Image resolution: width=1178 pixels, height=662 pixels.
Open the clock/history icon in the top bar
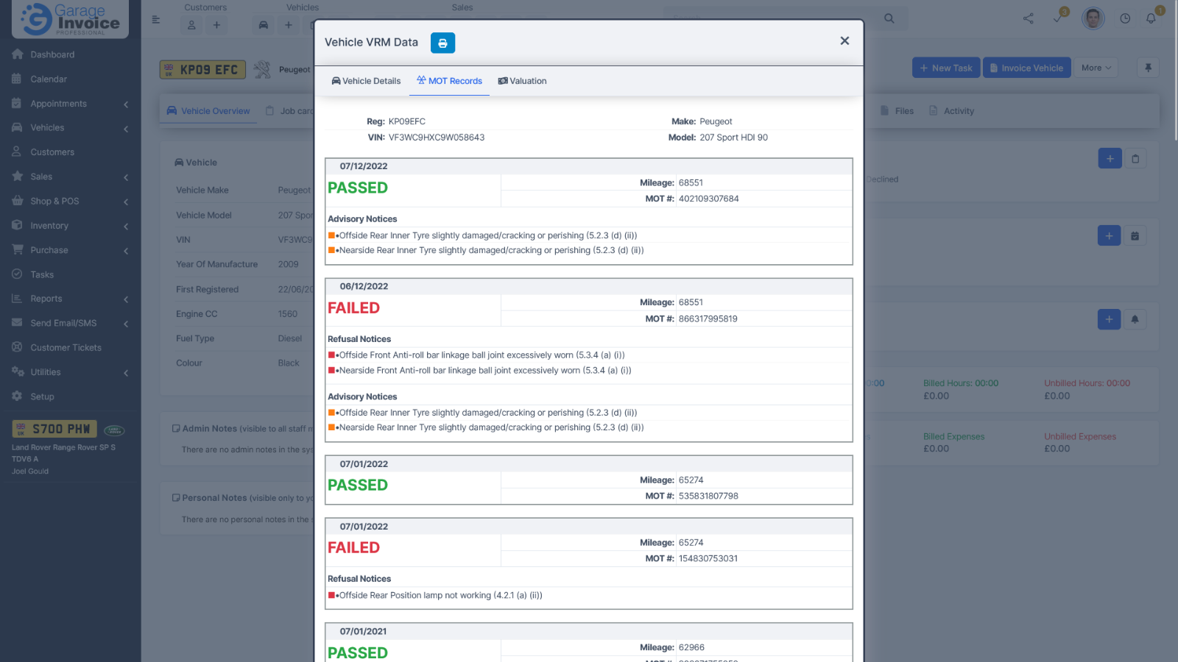tap(1124, 18)
